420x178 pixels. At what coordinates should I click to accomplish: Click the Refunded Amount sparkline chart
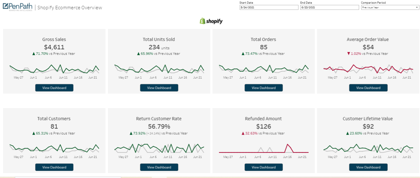click(x=264, y=149)
